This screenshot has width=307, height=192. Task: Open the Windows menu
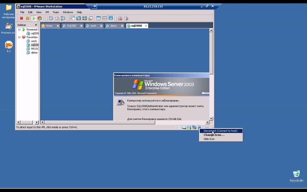[68, 12]
